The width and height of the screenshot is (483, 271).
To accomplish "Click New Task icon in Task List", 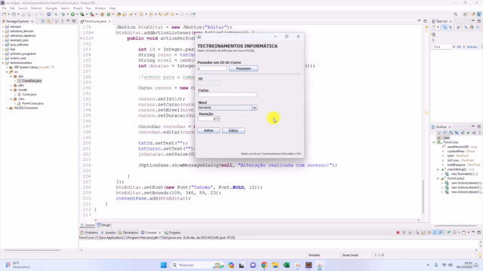I will [x=435, y=27].
